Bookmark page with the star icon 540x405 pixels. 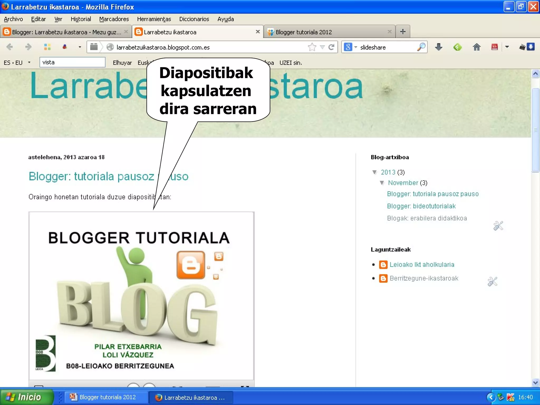pyautogui.click(x=312, y=47)
